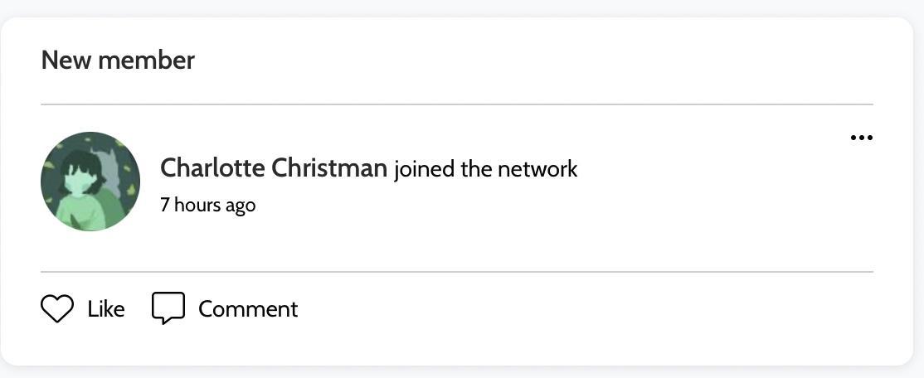Click the word "network" in the activity text
This screenshot has width=924, height=378.
(537, 169)
